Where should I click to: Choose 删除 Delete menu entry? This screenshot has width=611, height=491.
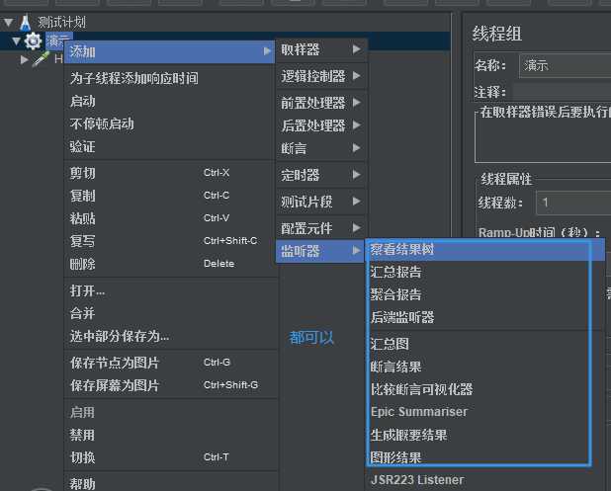click(x=171, y=264)
